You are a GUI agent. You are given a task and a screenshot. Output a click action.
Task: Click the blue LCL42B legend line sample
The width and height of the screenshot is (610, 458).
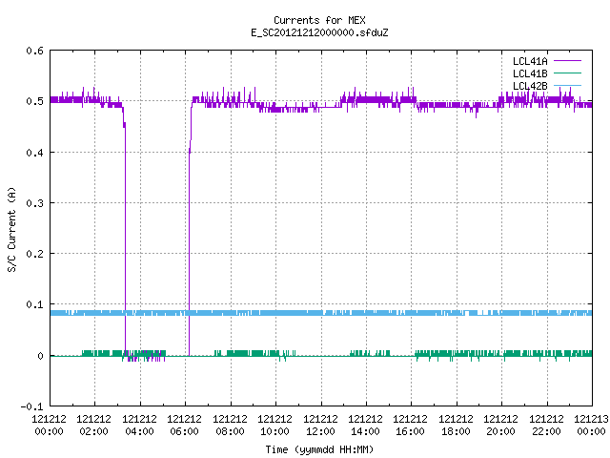click(567, 85)
